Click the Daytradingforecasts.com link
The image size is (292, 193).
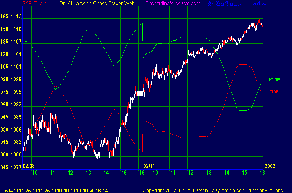pyautogui.click(x=172, y=4)
